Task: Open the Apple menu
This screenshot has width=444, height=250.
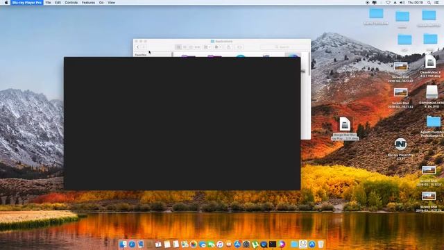Action: coord(6,3)
